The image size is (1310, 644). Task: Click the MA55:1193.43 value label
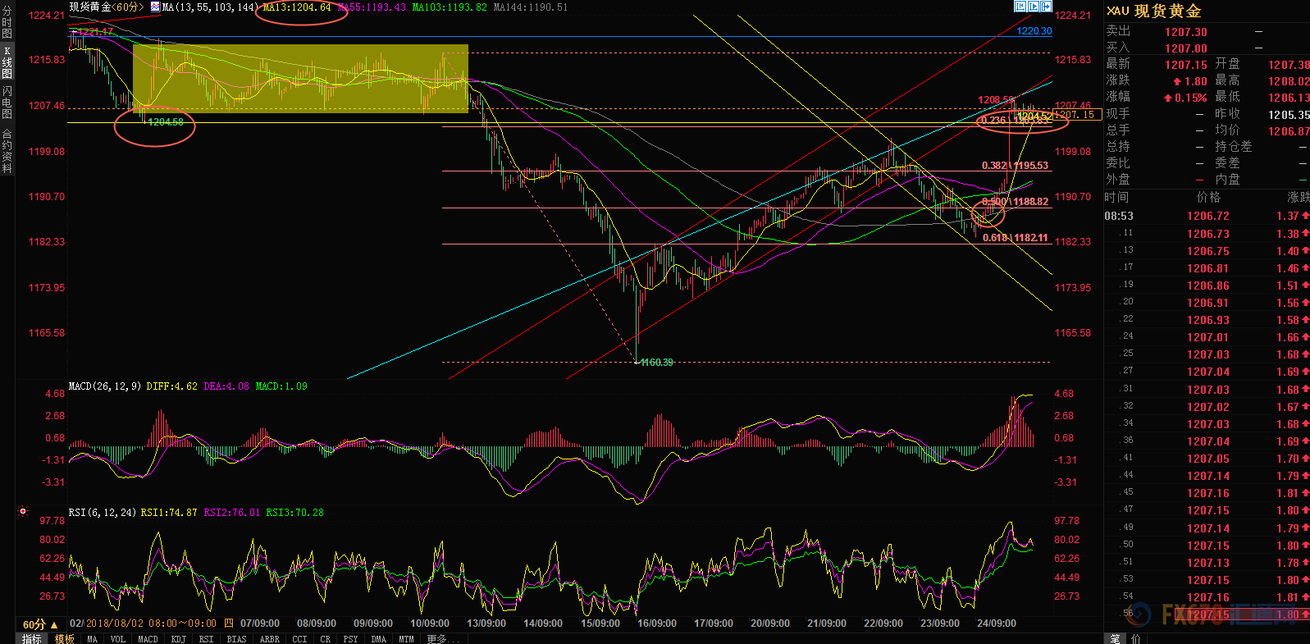(x=372, y=7)
